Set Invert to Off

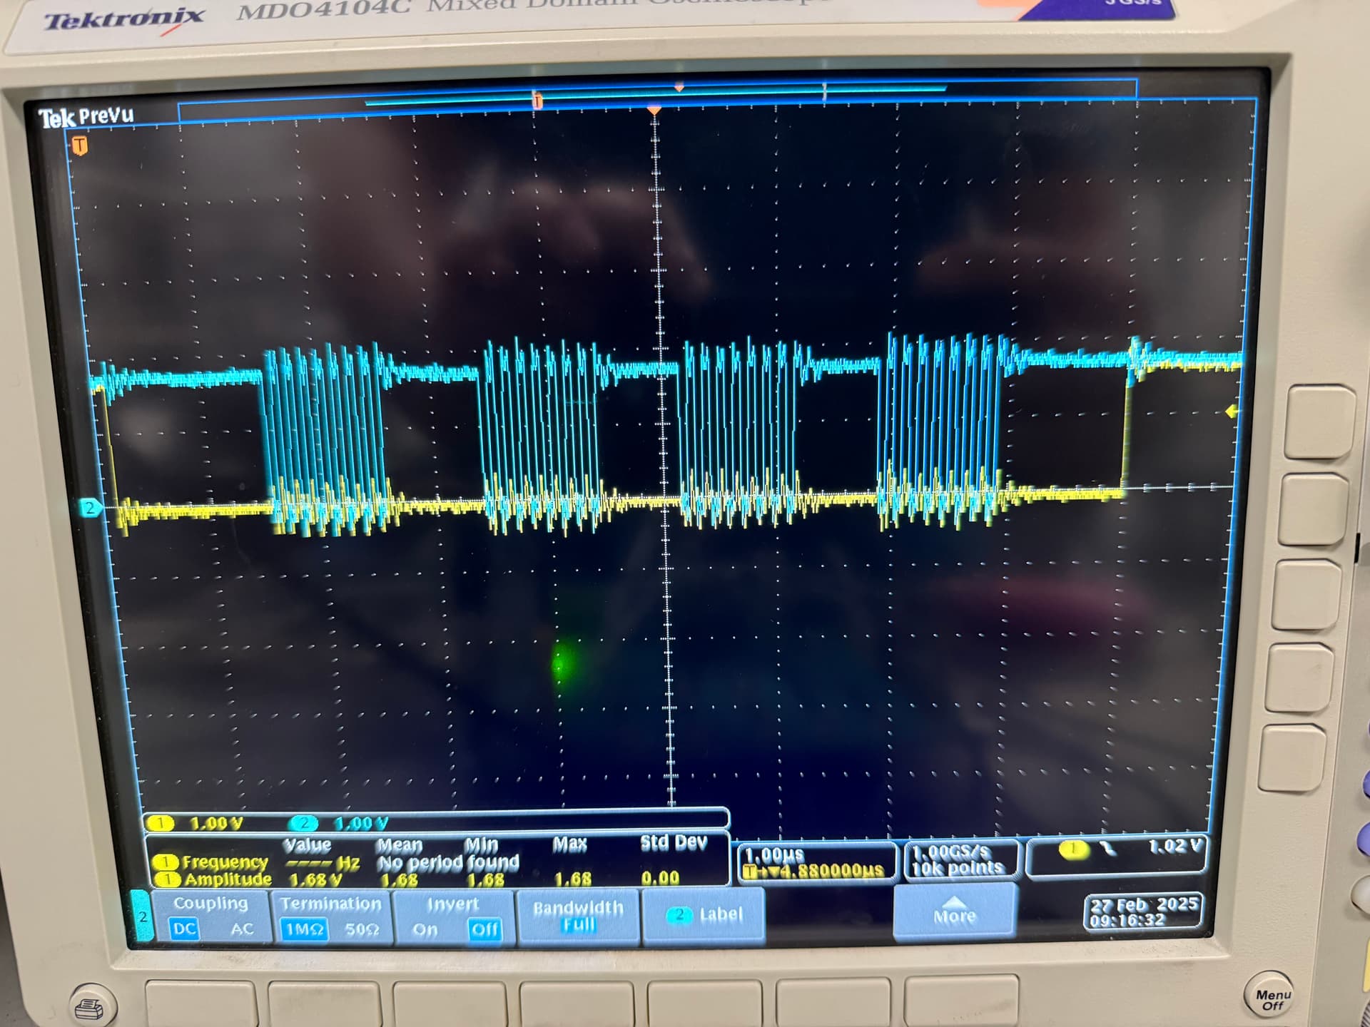(x=484, y=929)
